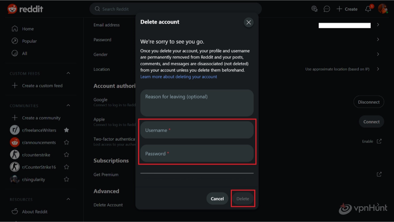This screenshot has width=394, height=222.
Task: Open the notifications bell
Action: click(368, 9)
